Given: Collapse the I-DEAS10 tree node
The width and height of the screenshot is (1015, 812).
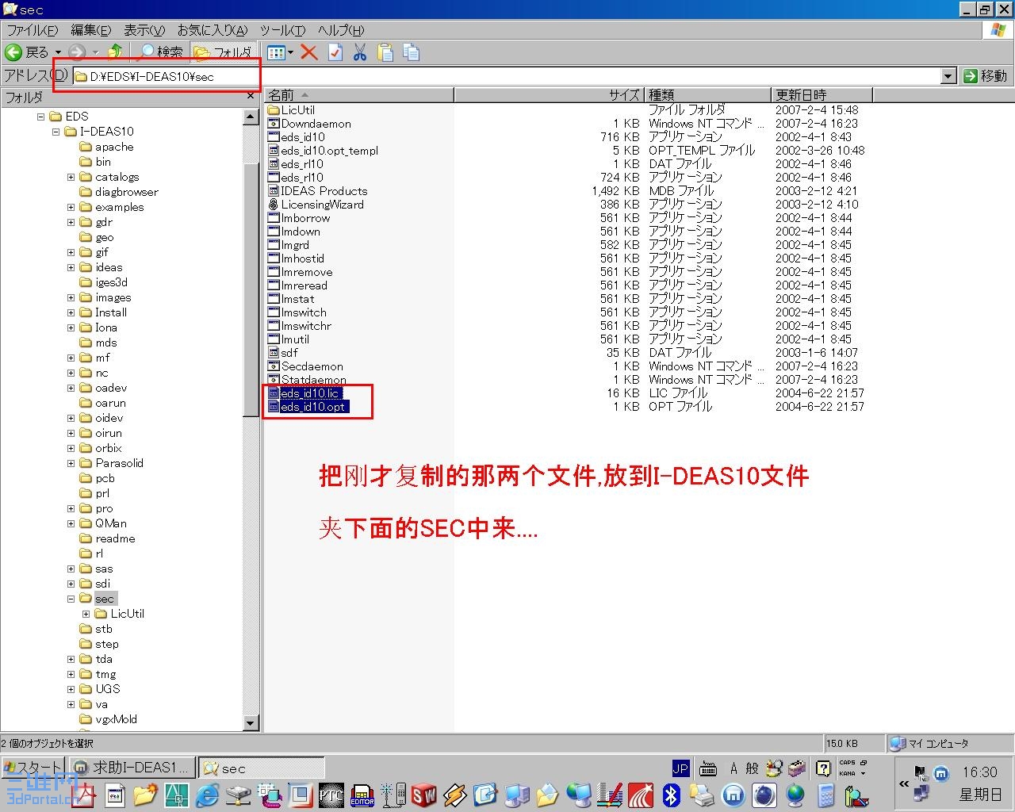Looking at the screenshot, I should [56, 132].
